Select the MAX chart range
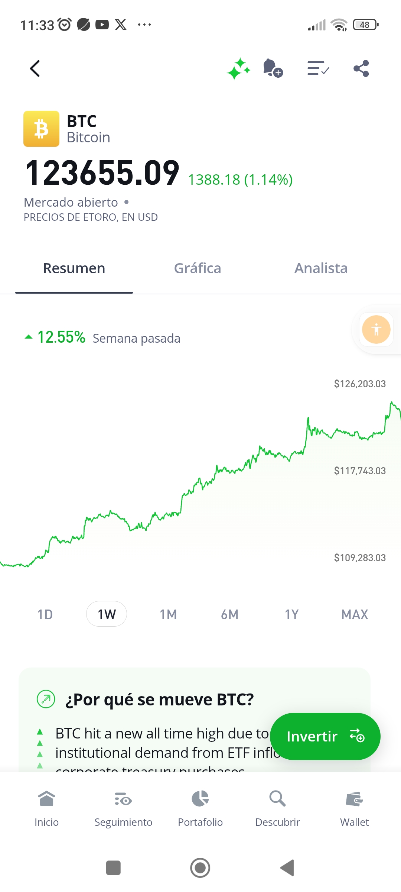Image resolution: width=401 pixels, height=892 pixels. click(355, 614)
